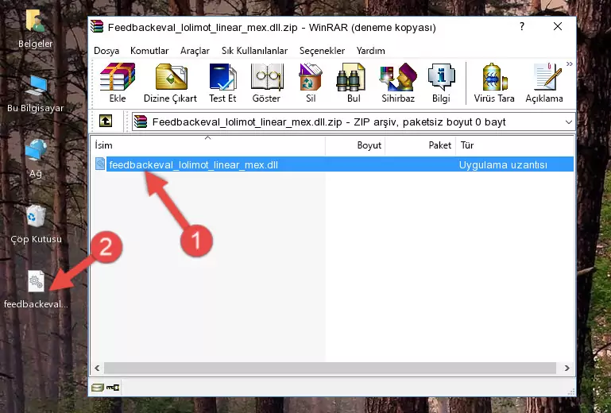The width and height of the screenshot is (611, 413).
Task: Launch the Sihirbaz wizard
Action: pos(398,83)
